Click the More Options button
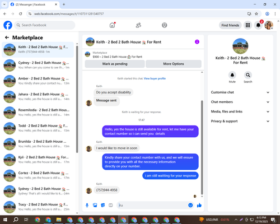Viewport: 280px width, 224px height. [x=174, y=64]
